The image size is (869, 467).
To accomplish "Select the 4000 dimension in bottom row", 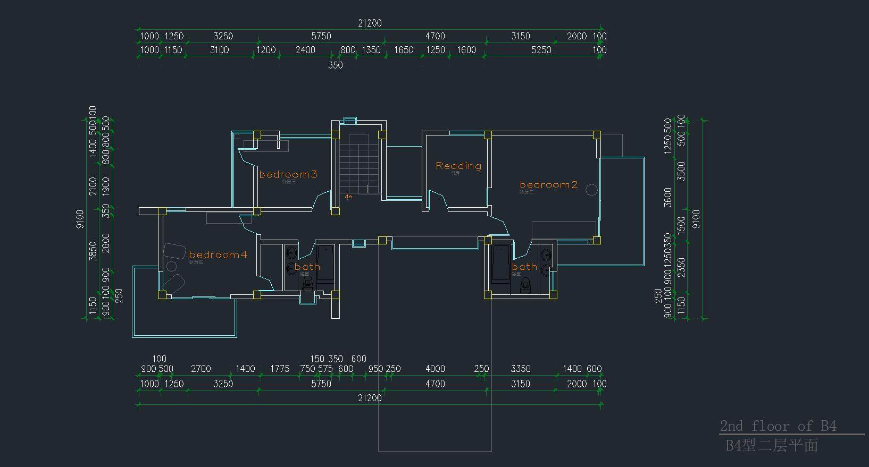I will coord(435,369).
